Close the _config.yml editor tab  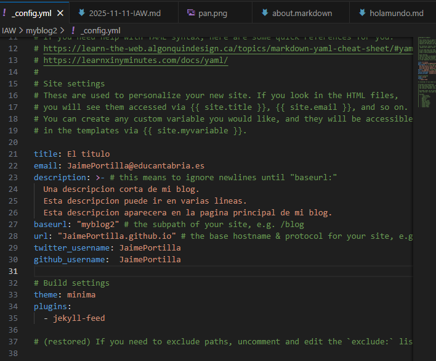60,12
